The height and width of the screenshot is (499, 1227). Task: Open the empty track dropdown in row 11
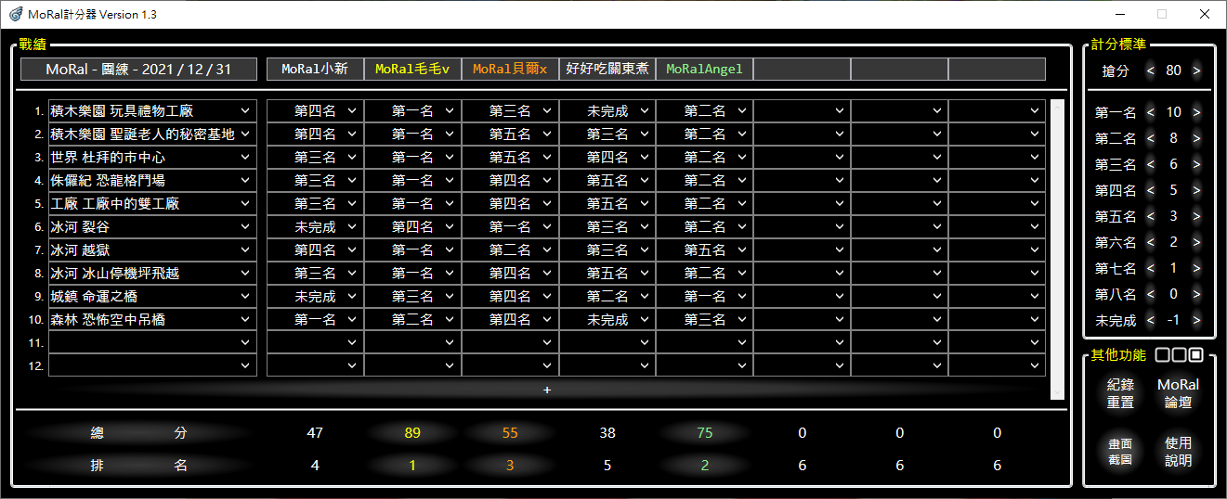click(152, 342)
